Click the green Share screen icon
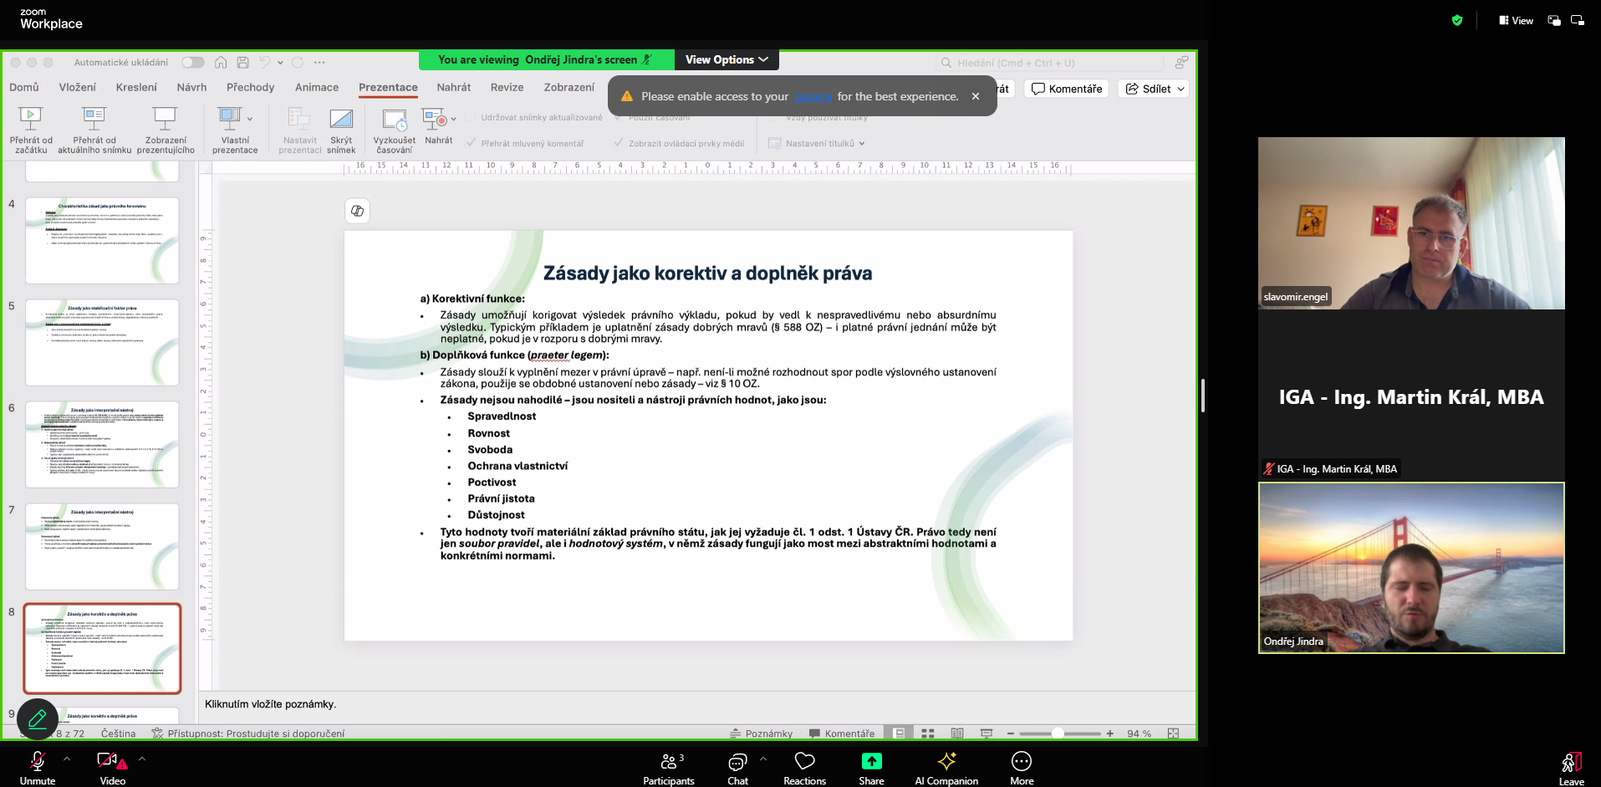This screenshot has width=1601, height=787. click(871, 761)
